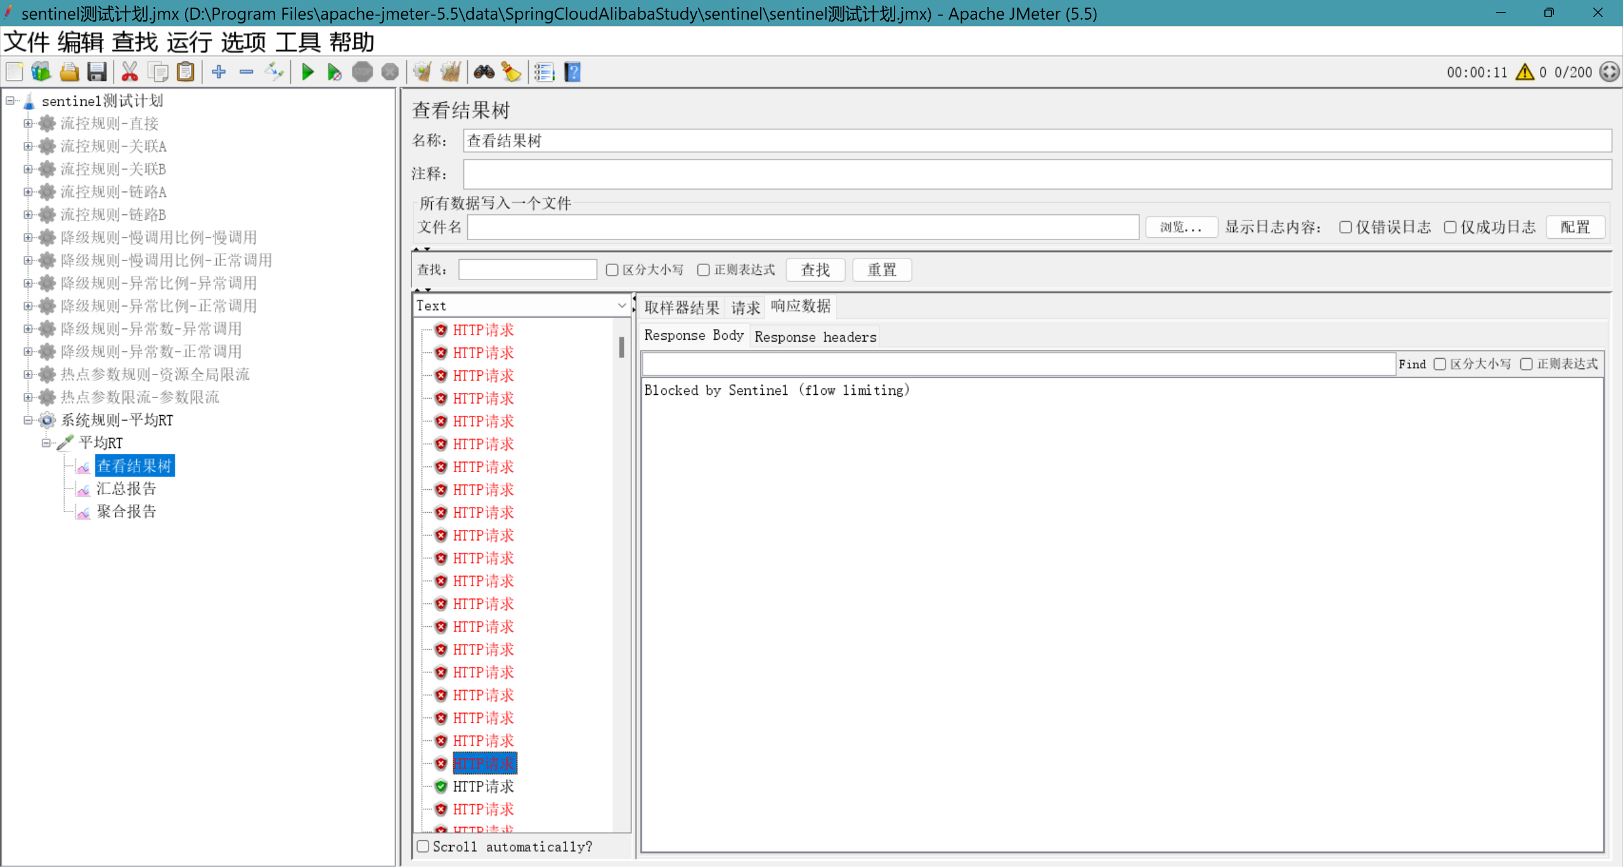Enable the 仅错误日志 checkbox
Image resolution: width=1623 pixels, height=867 pixels.
[x=1345, y=228]
